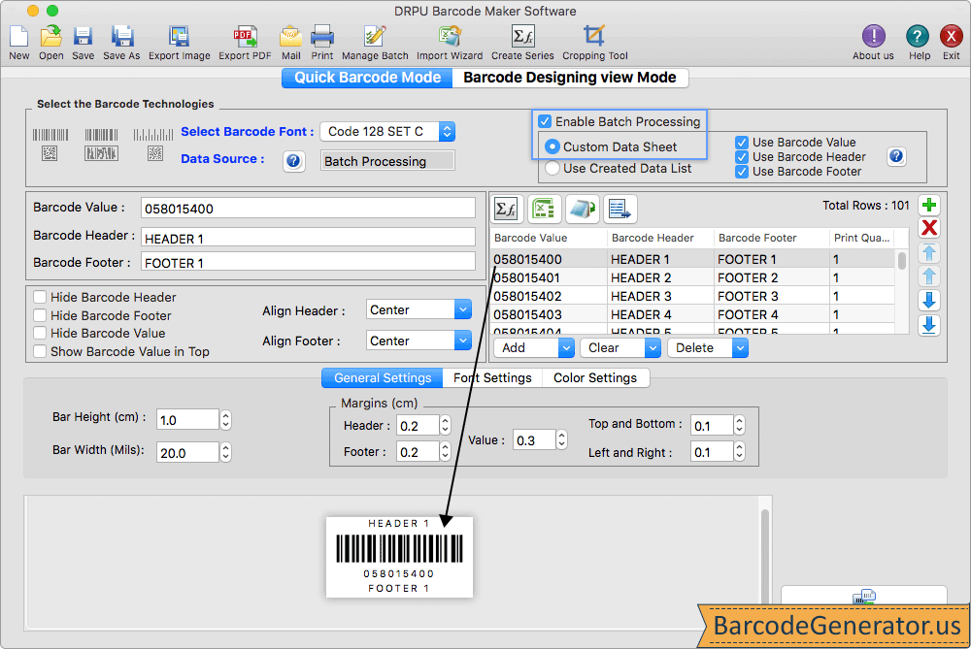Viewport: 971px width, 649px height.
Task: Click the Excel import icon above the table
Action: tap(544, 210)
